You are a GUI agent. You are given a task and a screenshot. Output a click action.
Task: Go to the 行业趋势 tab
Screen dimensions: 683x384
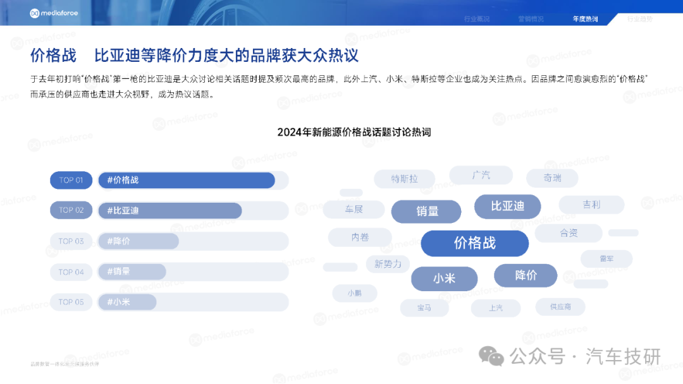[640, 19]
